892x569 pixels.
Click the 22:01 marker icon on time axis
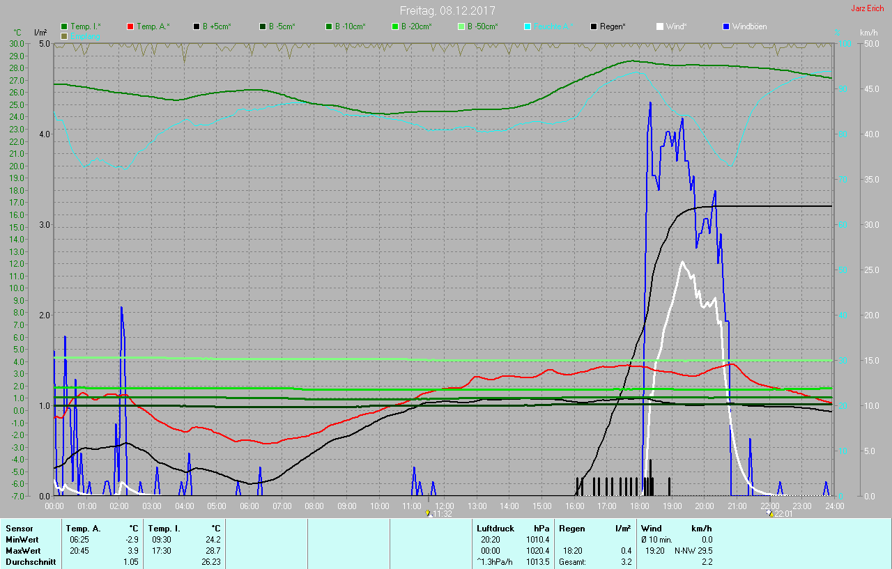(x=769, y=513)
